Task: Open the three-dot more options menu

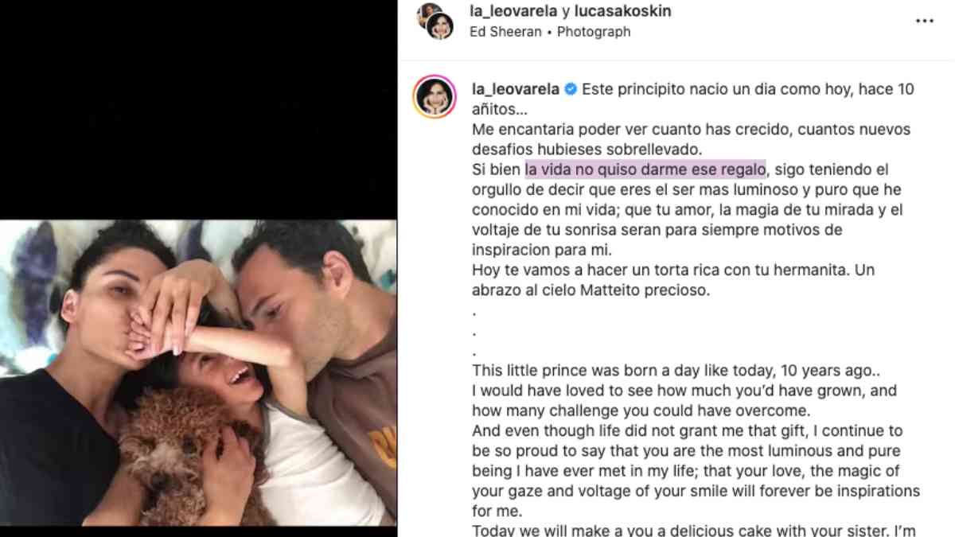Action: (x=924, y=21)
